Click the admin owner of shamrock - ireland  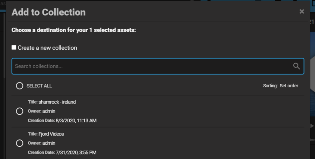click(x=49, y=111)
